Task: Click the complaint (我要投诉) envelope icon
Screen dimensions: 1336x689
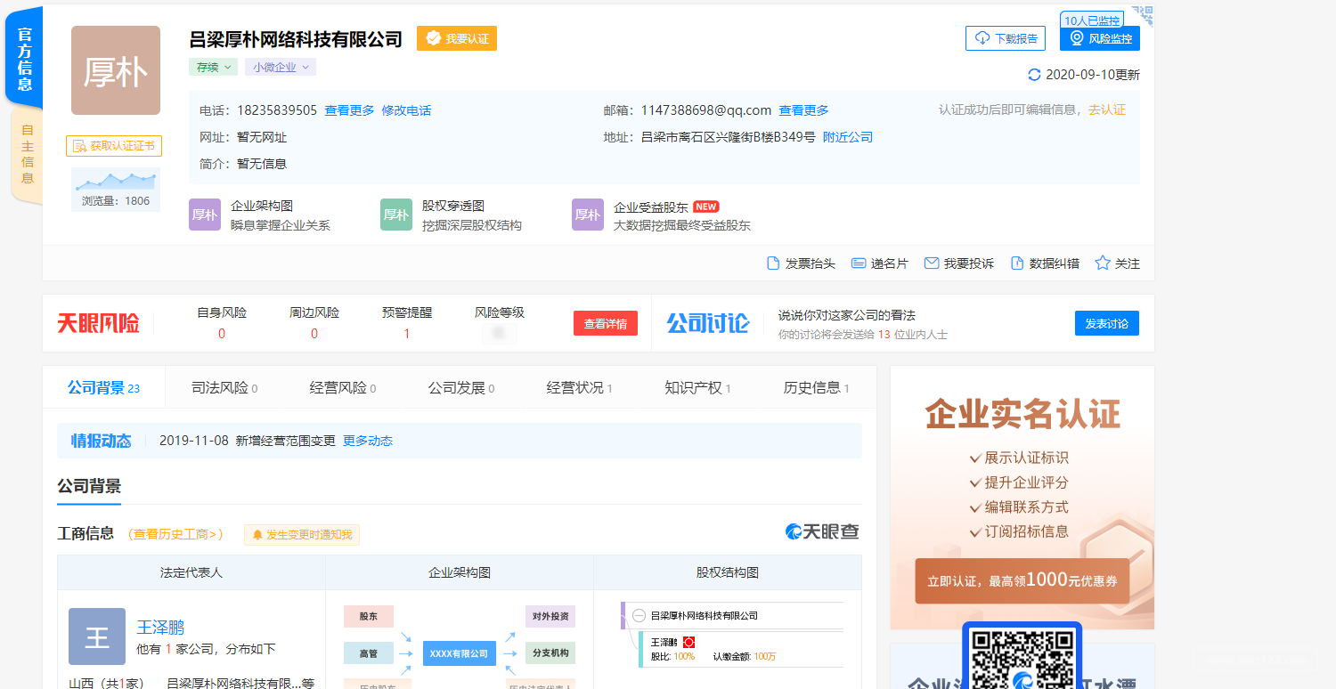Action: [932, 263]
